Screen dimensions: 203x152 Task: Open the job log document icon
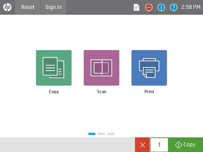click(x=136, y=7)
